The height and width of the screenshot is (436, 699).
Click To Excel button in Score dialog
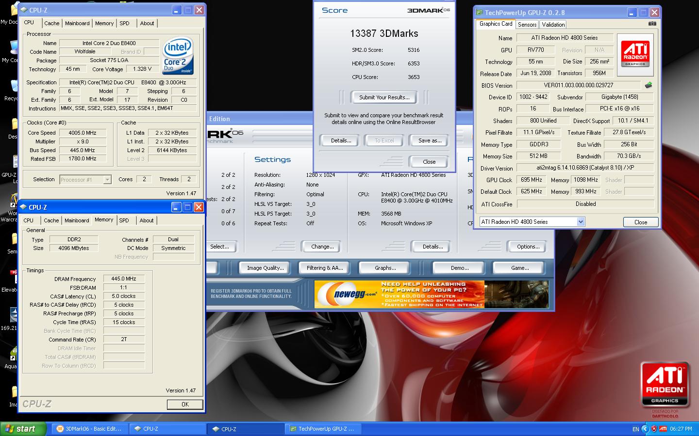(x=384, y=140)
